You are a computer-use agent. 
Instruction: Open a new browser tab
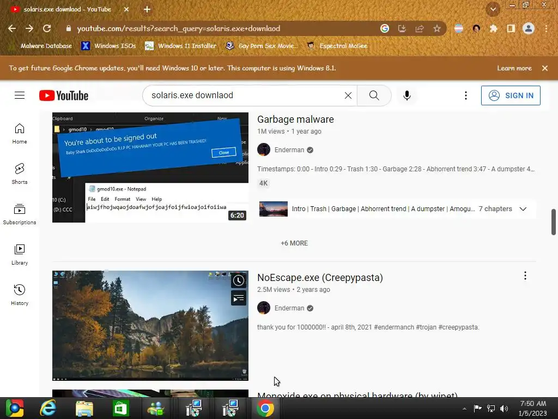click(147, 9)
